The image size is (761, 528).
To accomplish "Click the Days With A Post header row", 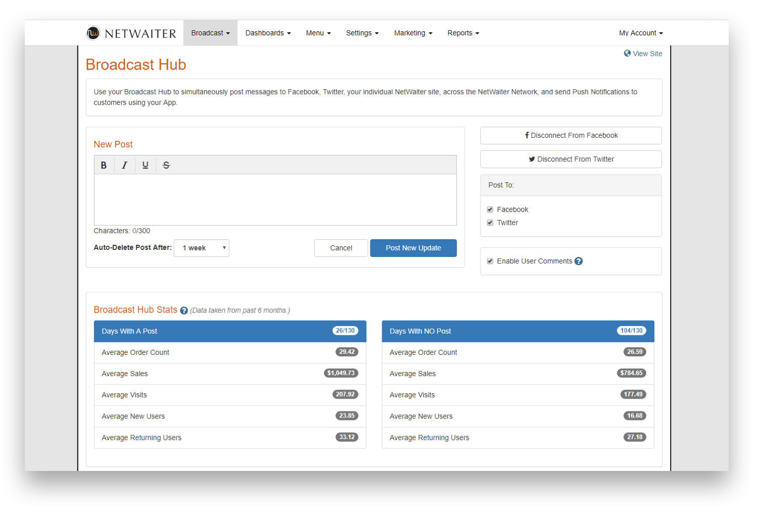I will pos(230,331).
